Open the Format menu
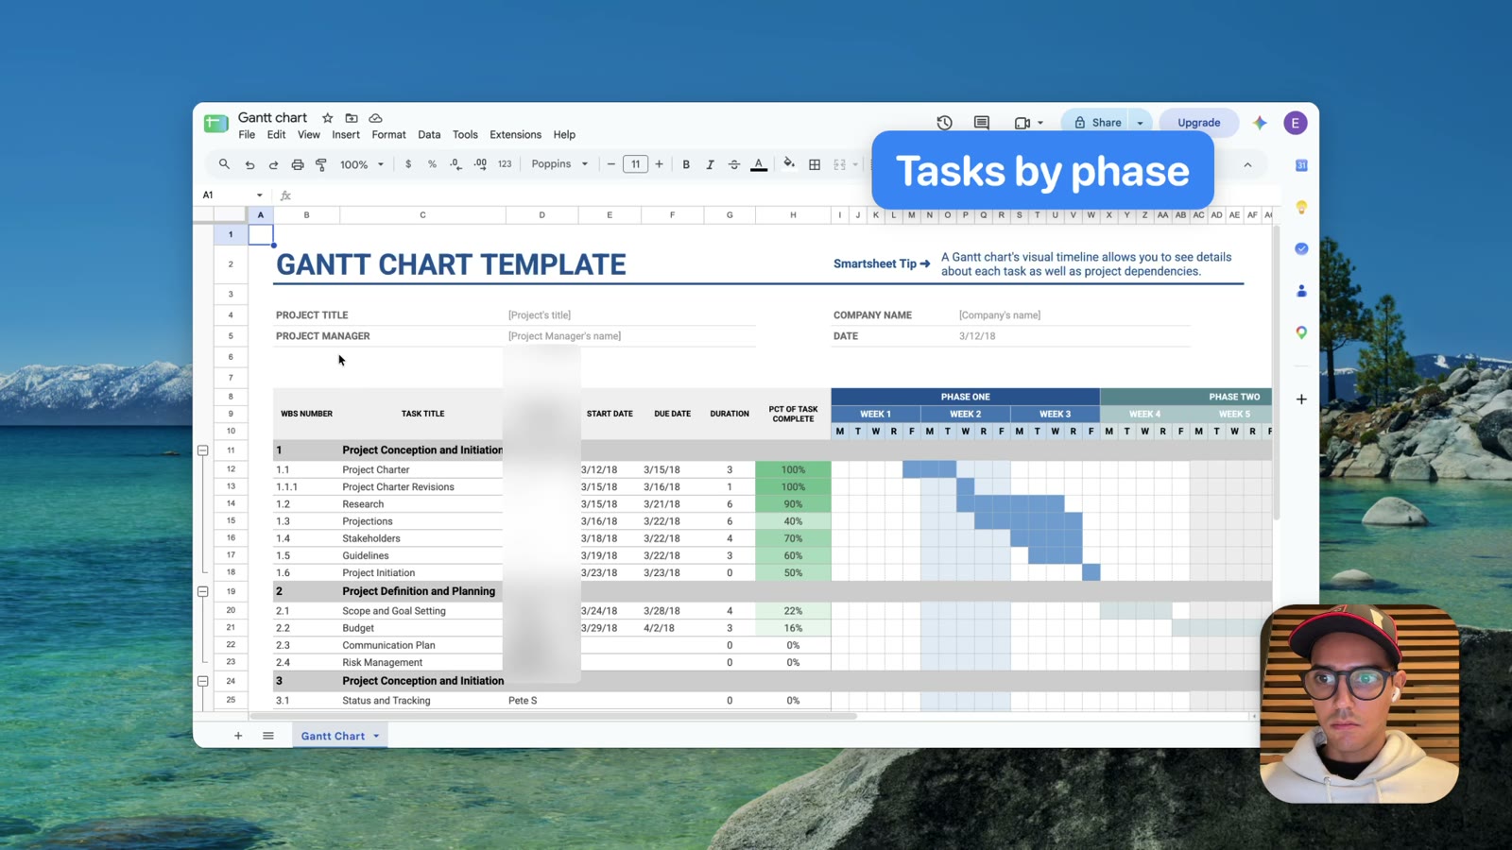Screen dimensions: 1512x850 (x=388, y=135)
